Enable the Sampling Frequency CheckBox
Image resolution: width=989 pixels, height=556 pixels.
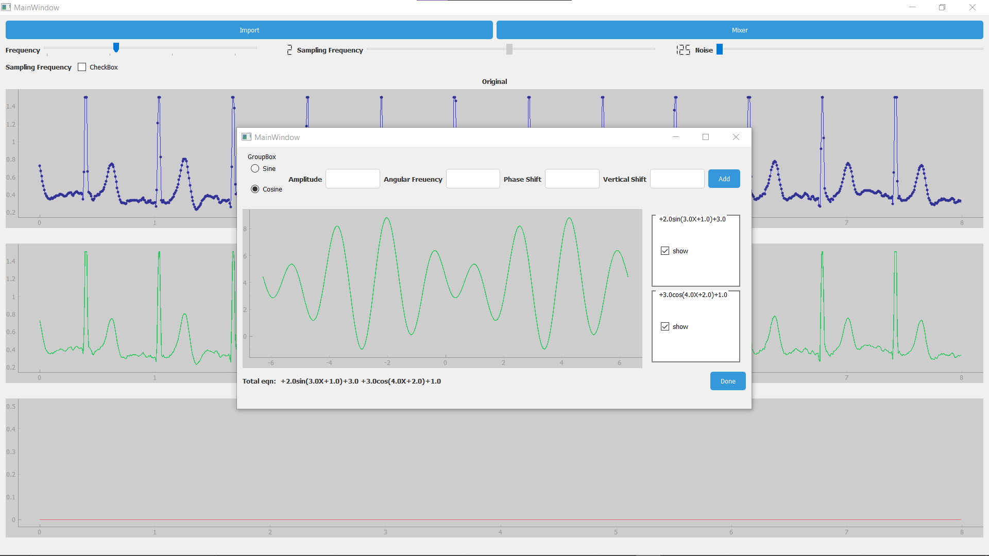[82, 67]
